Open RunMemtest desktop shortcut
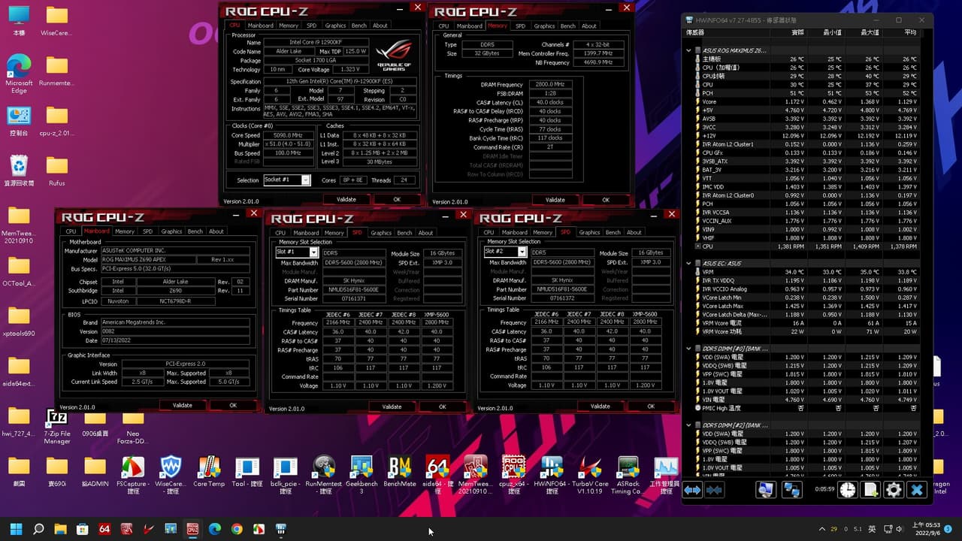This screenshot has height=541, width=962. (323, 473)
